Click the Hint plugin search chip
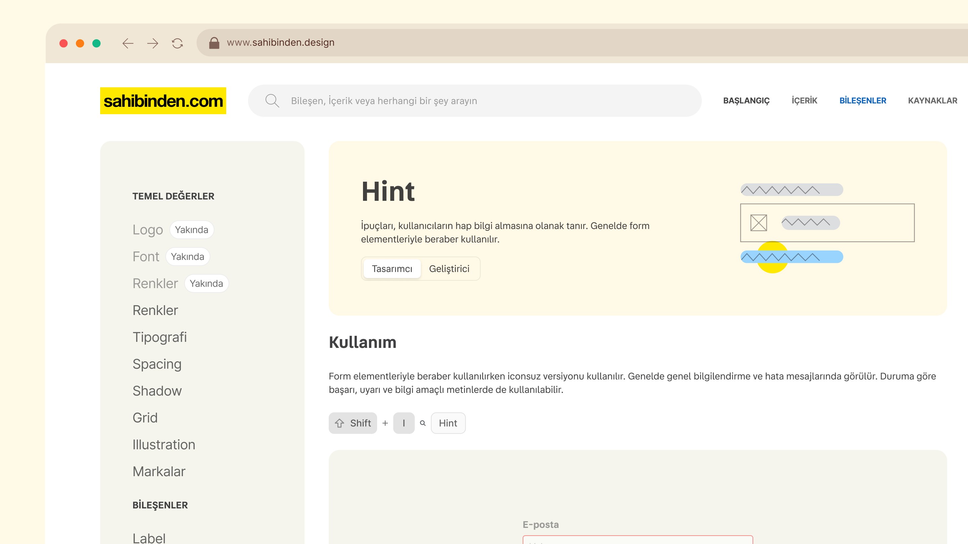The width and height of the screenshot is (968, 544). click(x=448, y=423)
